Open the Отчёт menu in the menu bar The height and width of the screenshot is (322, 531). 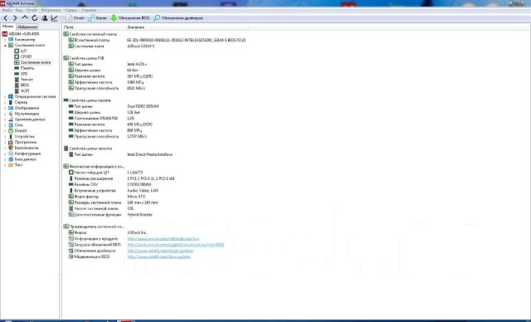pyautogui.click(x=32, y=10)
